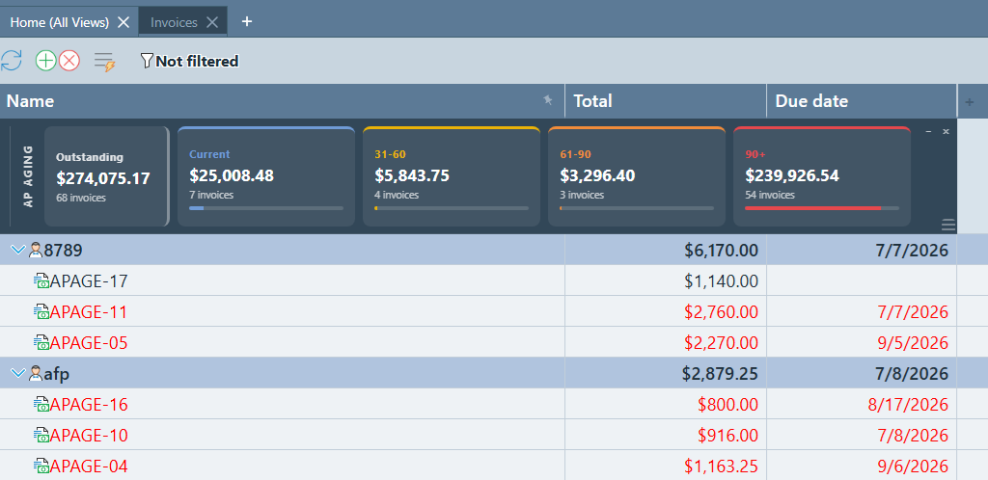Click the 8789 group name
Viewport: 988px width, 480px height.
tap(63, 251)
